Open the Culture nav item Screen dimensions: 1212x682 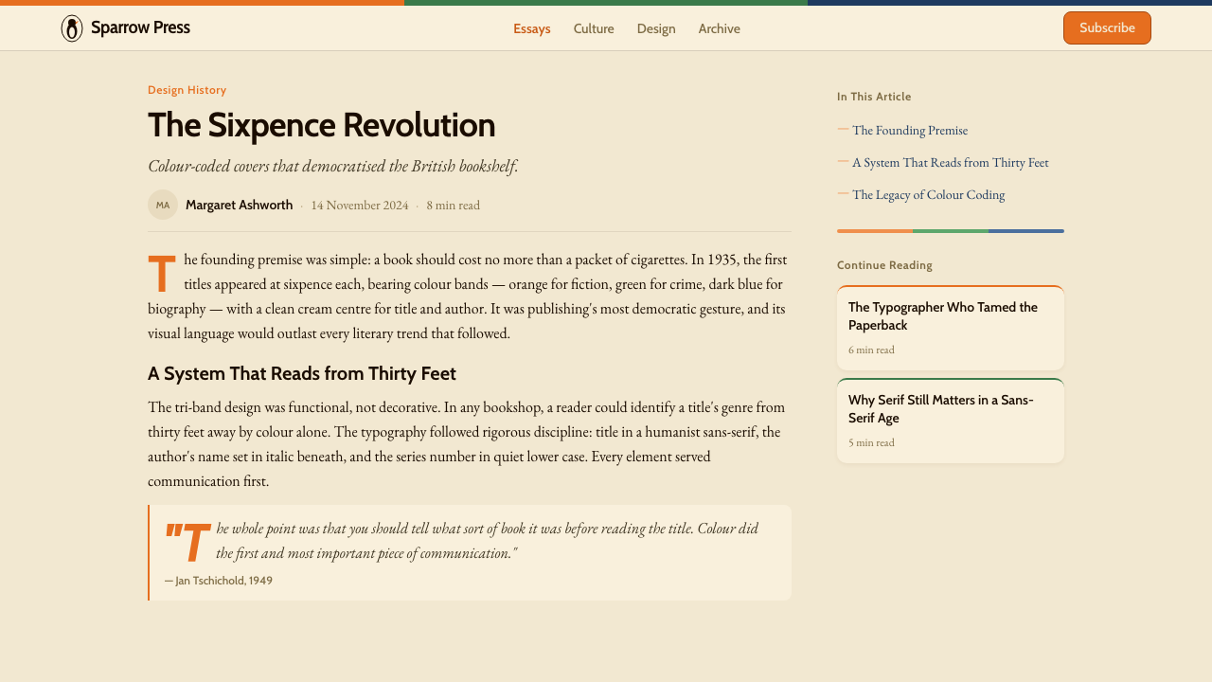tap(594, 28)
